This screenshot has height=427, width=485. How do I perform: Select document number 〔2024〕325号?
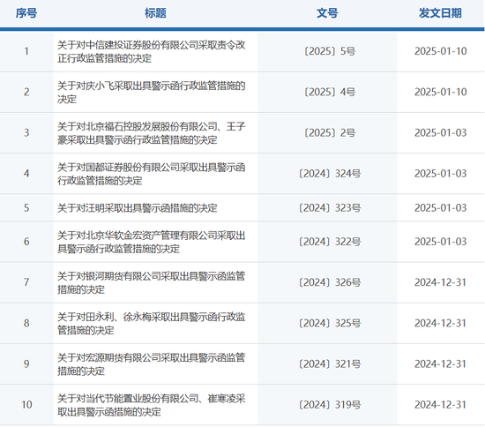330,324
